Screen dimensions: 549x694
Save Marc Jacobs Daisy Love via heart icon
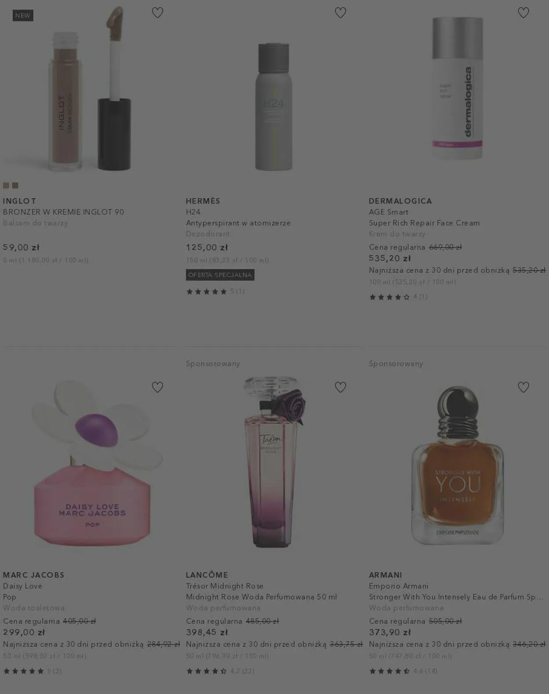point(157,387)
